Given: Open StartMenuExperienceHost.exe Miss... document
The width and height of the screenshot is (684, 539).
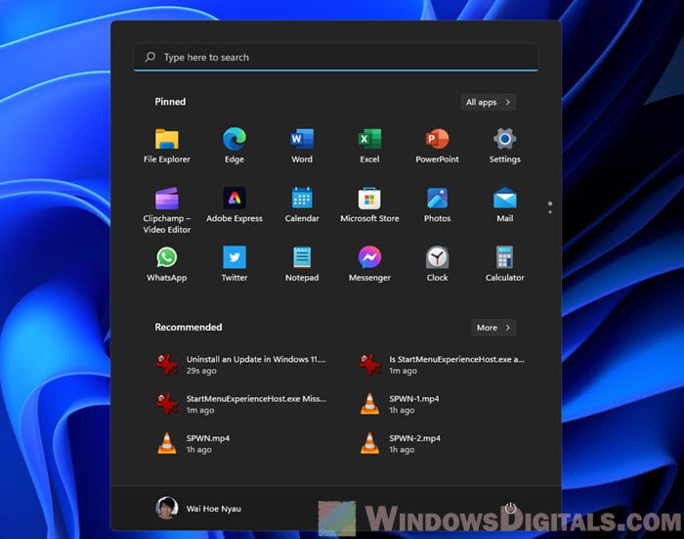Looking at the screenshot, I should click(x=240, y=404).
